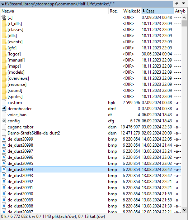Sort by the Czas column header
The height and width of the screenshot is (220, 188).
tap(158, 11)
